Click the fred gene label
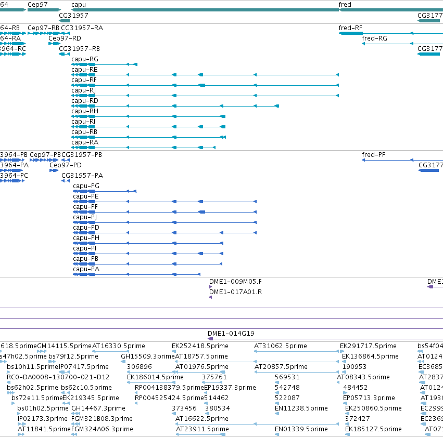 pos(345,5)
